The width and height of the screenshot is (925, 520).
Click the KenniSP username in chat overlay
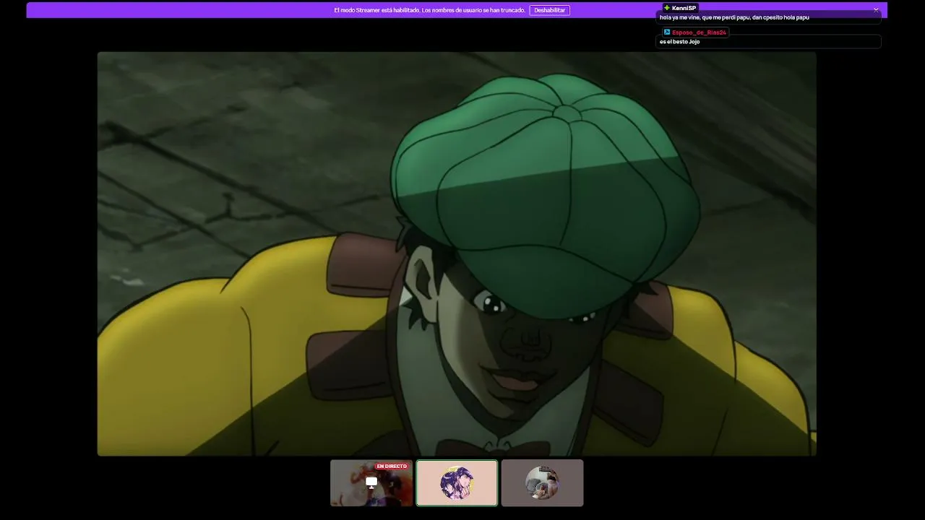point(684,8)
